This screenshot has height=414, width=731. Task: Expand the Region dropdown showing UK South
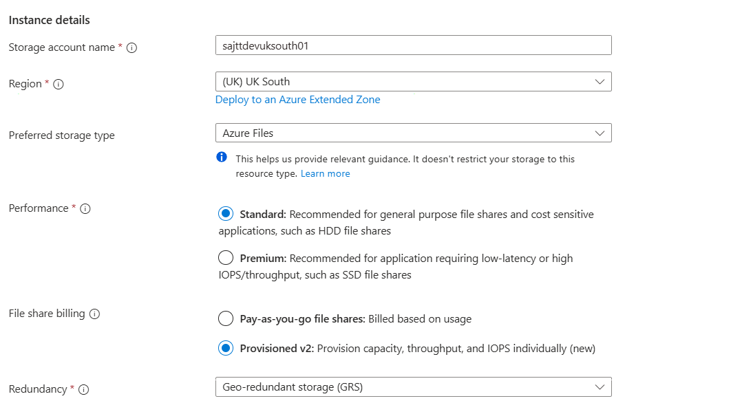[x=413, y=82]
